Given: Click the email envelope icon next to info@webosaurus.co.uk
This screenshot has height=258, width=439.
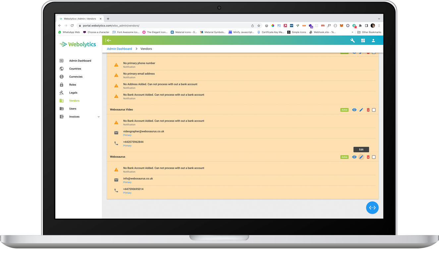Looking at the screenshot, I should pyautogui.click(x=116, y=180).
